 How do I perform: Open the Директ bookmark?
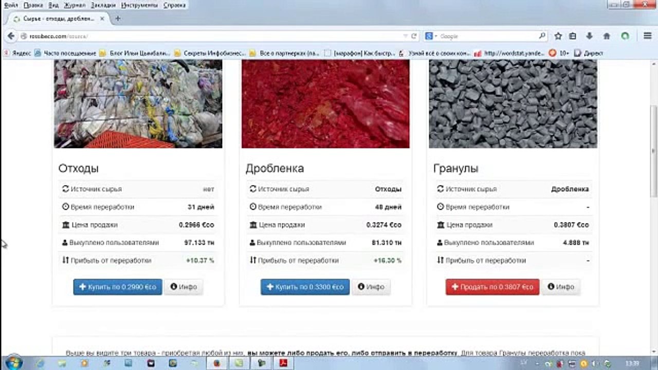click(x=589, y=53)
